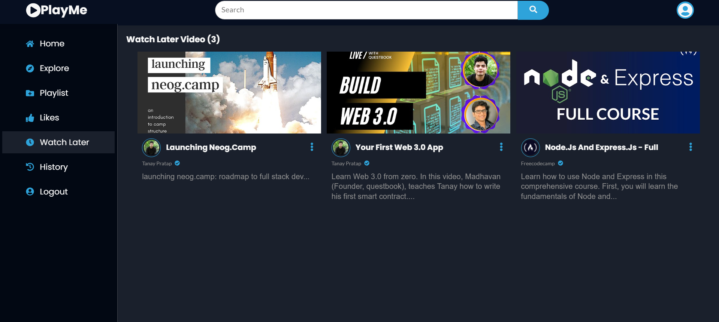Open the user profile avatar icon
Screen dimensions: 719x322
pyautogui.click(x=685, y=10)
